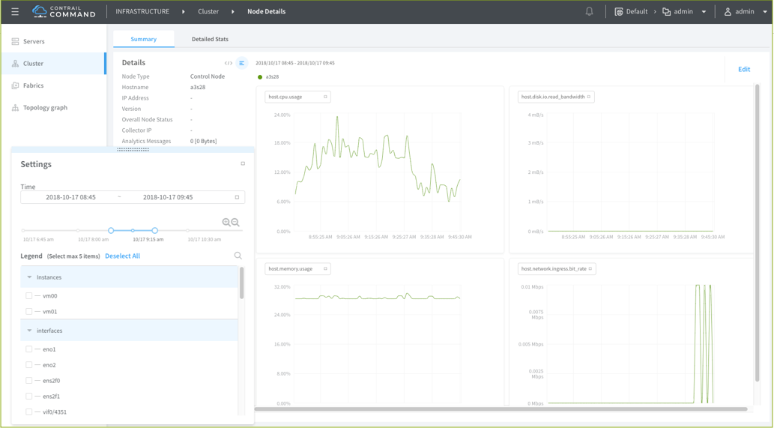Open the Summary tab
Viewport: 774px width, 428px height.
click(144, 39)
